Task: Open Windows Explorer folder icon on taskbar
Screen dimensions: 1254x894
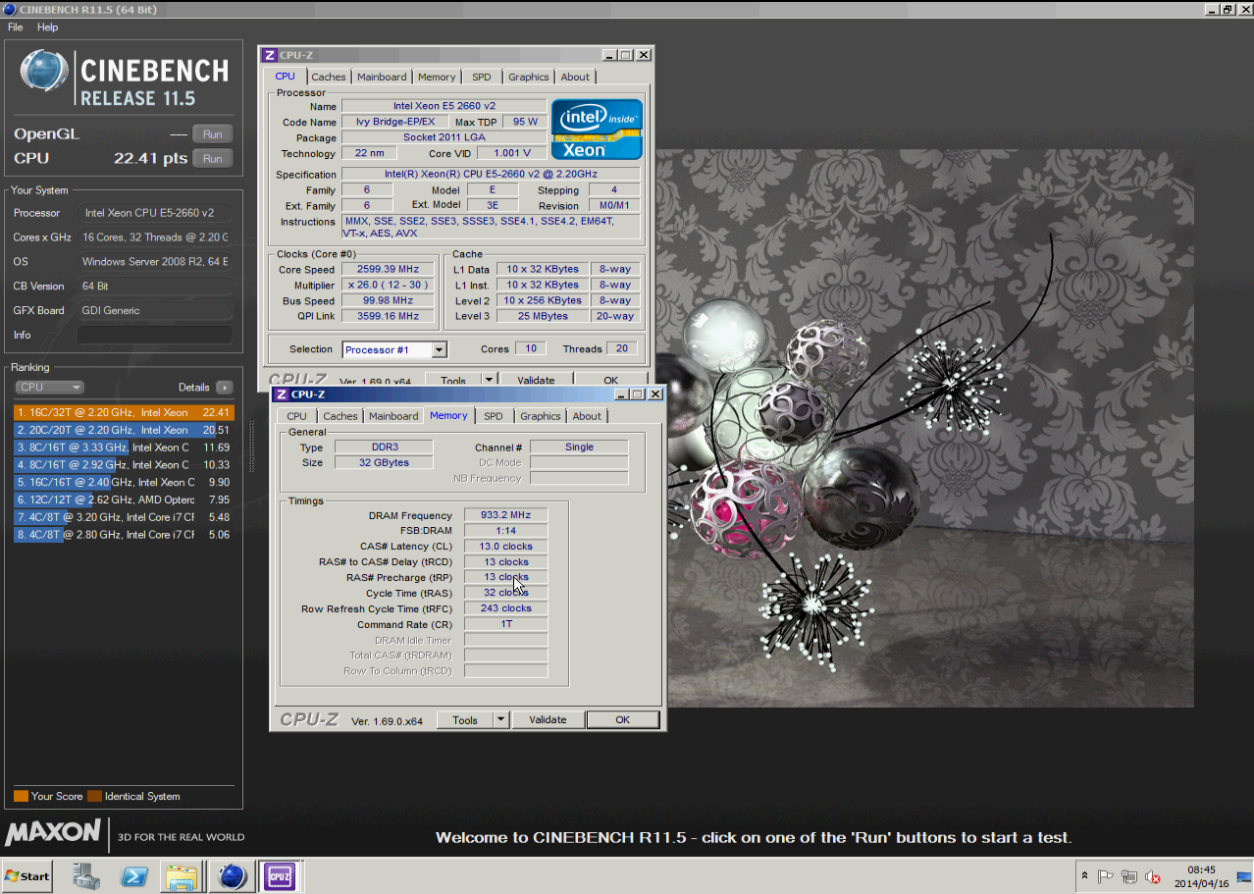Action: point(183,876)
